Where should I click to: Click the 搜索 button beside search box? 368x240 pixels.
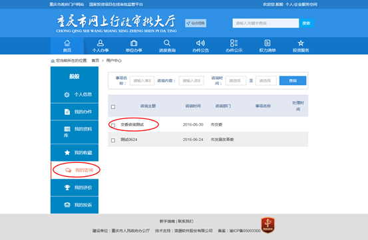tap(306, 23)
